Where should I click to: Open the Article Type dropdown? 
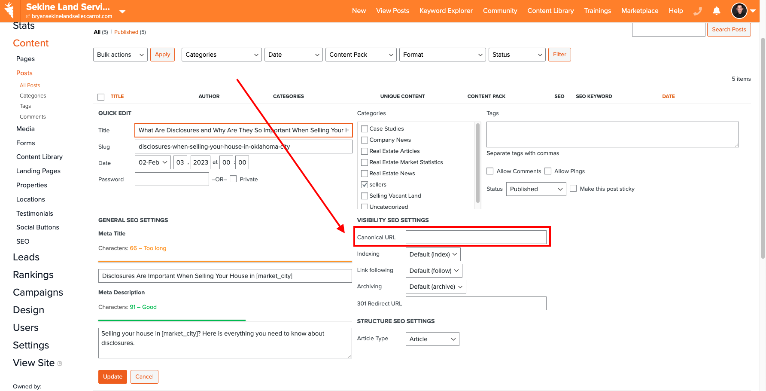coord(432,339)
